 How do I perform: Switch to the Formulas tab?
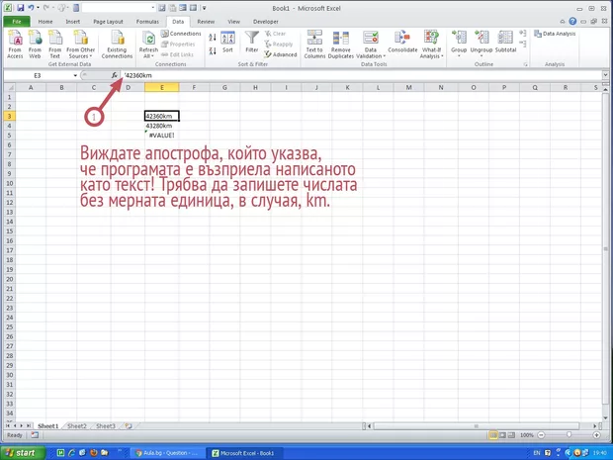click(147, 22)
